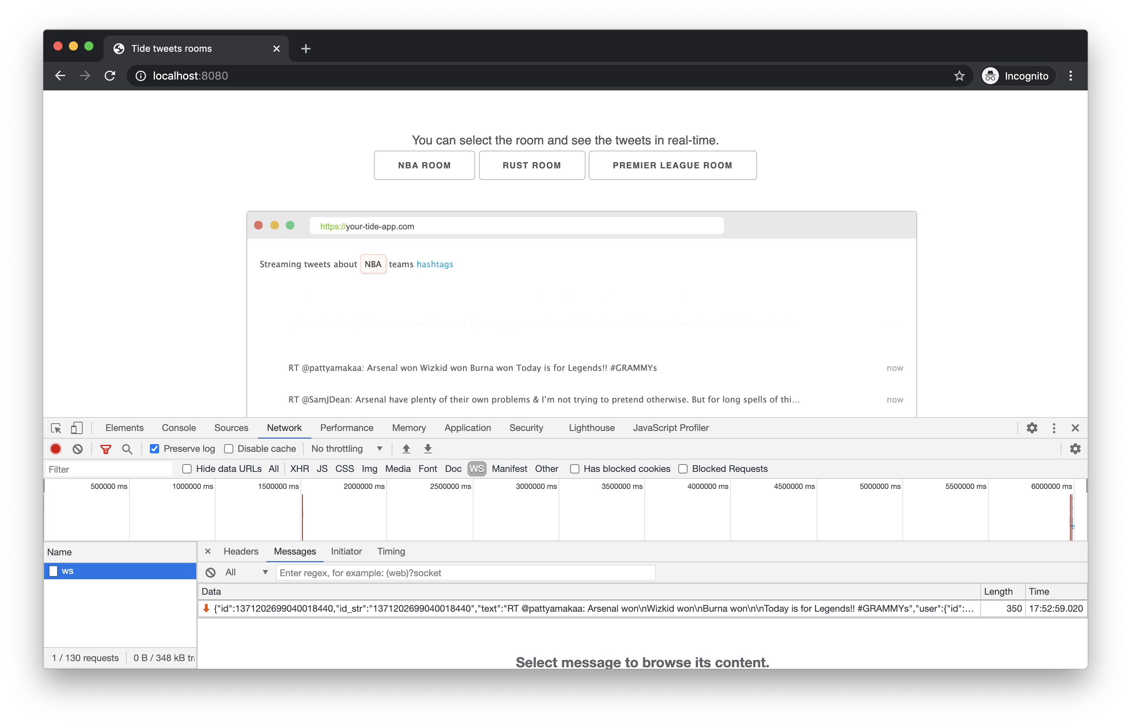Click the NBA topic badge
Viewport: 1131px width, 726px height.
372,264
